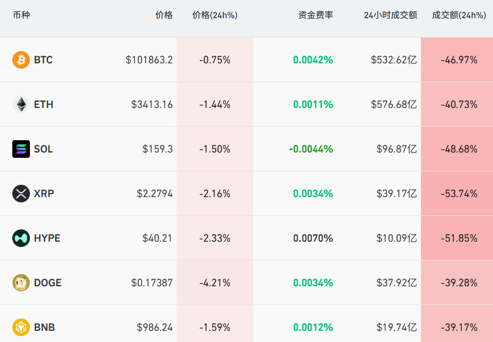Sort by 资金费率 column header
Viewport: 493px width, 342px height.
(315, 15)
